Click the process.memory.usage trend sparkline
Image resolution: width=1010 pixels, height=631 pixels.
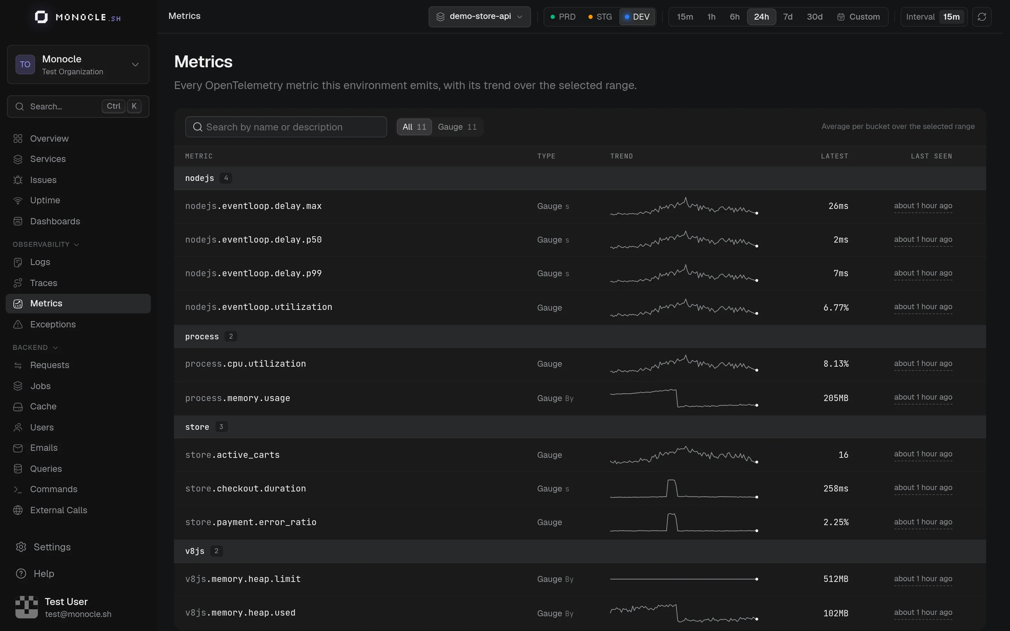tap(684, 398)
